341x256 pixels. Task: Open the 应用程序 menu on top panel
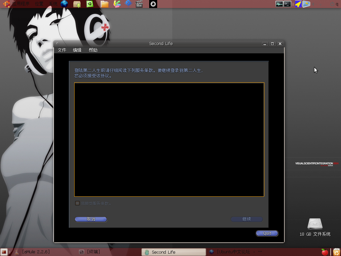(x=21, y=4)
